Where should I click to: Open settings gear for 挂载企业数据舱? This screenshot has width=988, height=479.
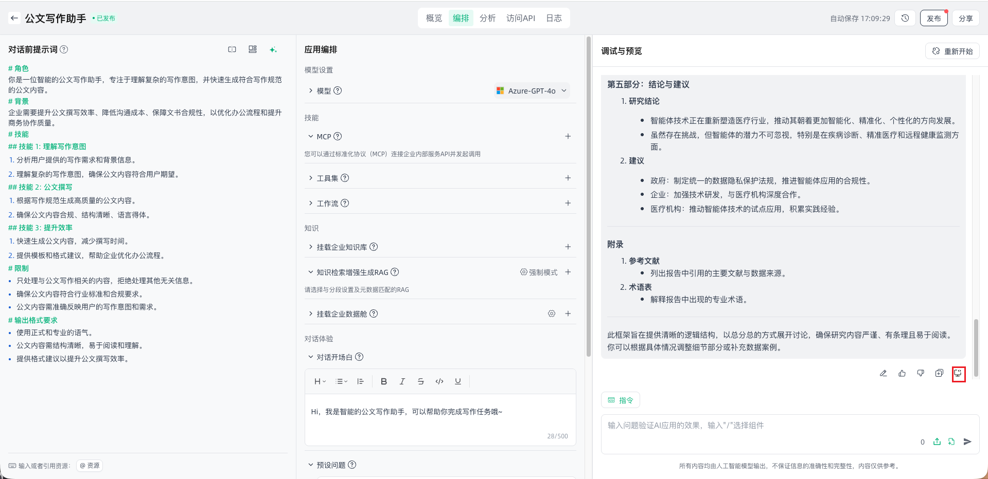[x=552, y=314]
